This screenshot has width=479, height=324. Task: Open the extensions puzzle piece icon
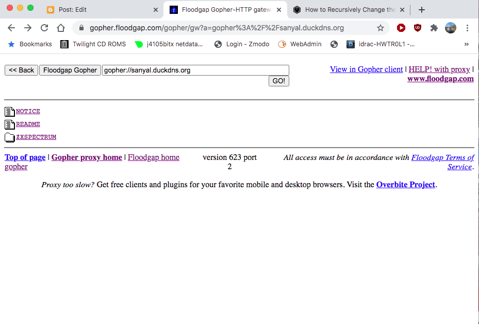[434, 28]
